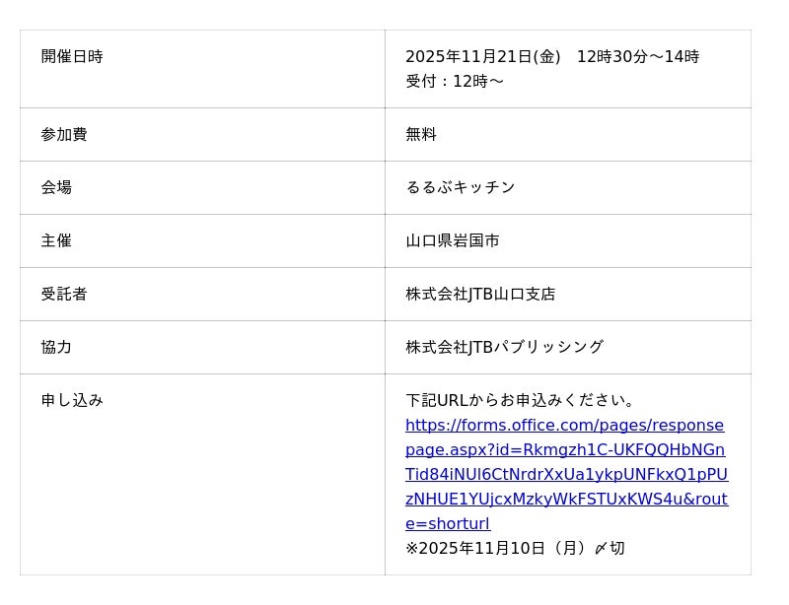
Task: Click the 下記URLからお申込みください instruction text
Action: (x=522, y=400)
